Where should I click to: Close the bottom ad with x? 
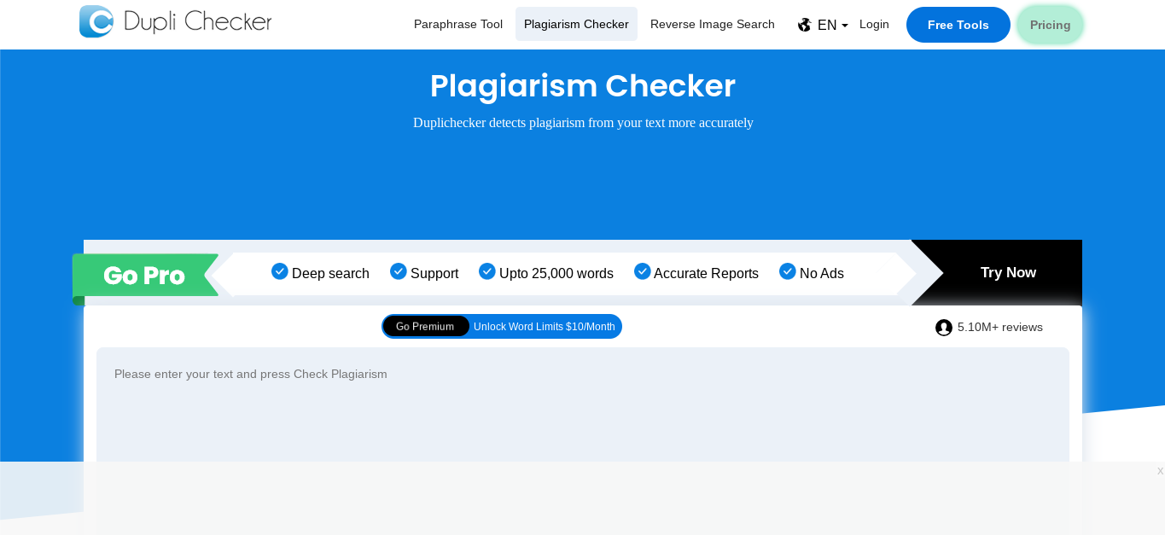click(1160, 471)
